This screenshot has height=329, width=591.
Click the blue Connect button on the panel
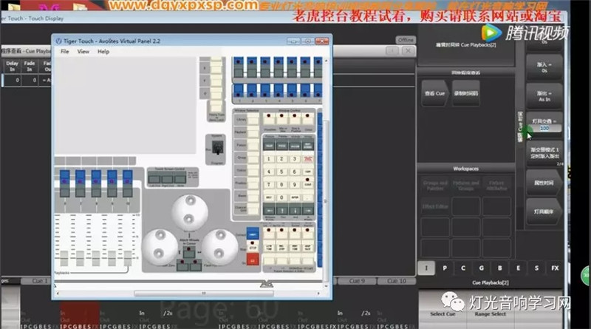point(253,234)
